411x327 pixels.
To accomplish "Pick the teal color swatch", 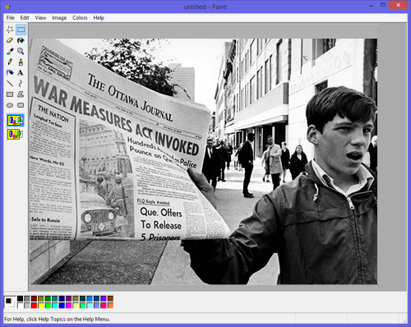I will point(55,298).
